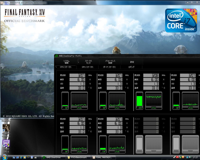
Task: Click the CPU0 frequency value 3207
Action: [x=77, y=75]
